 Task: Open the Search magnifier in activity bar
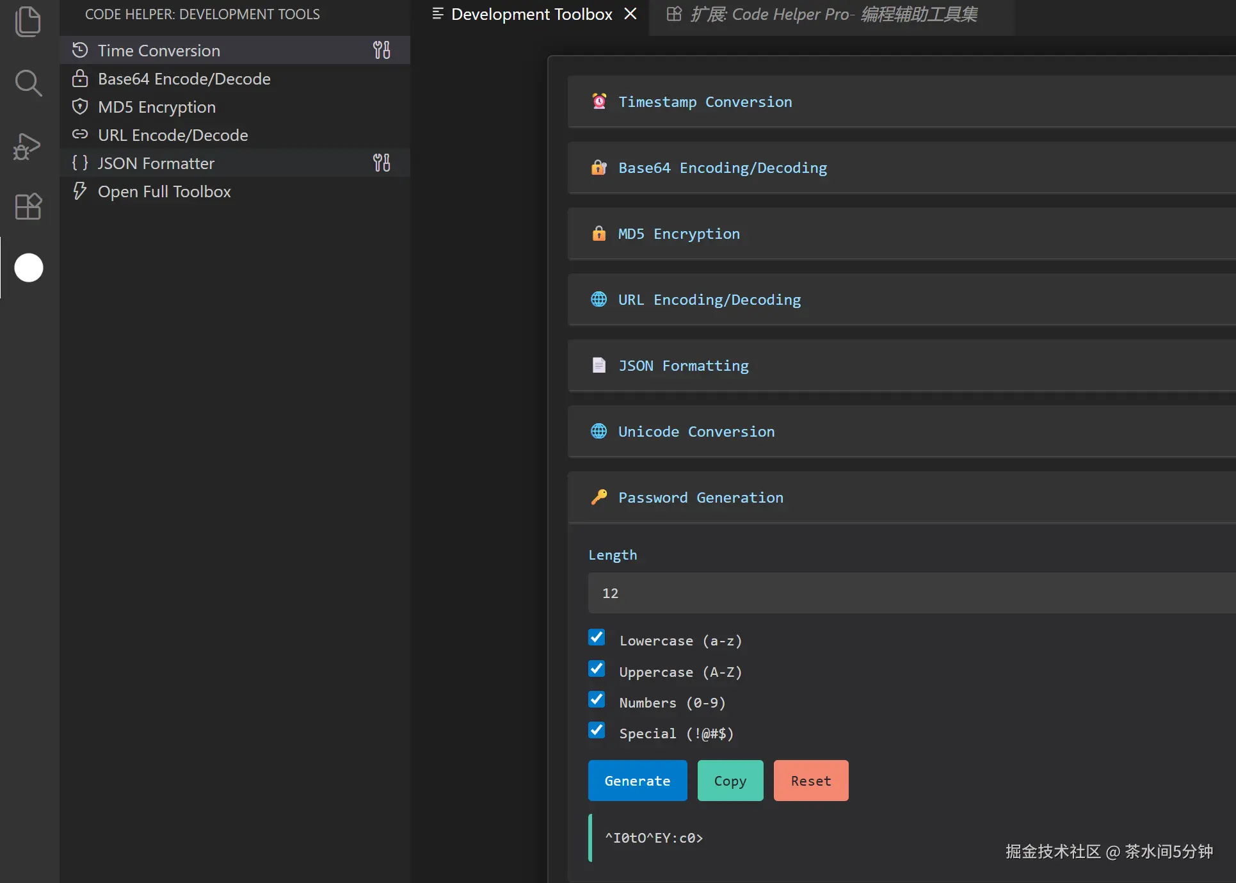[28, 83]
